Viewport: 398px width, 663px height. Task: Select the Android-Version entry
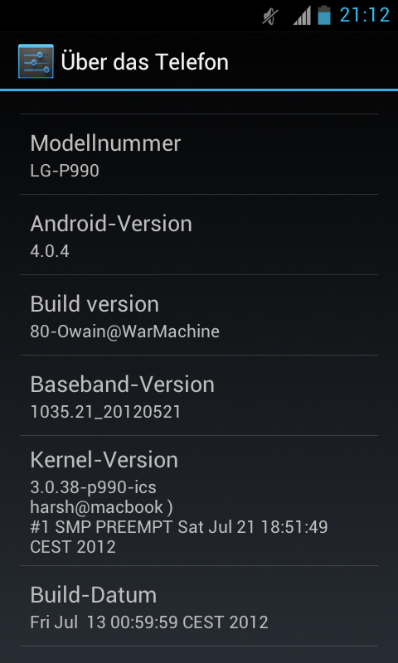pos(199,235)
